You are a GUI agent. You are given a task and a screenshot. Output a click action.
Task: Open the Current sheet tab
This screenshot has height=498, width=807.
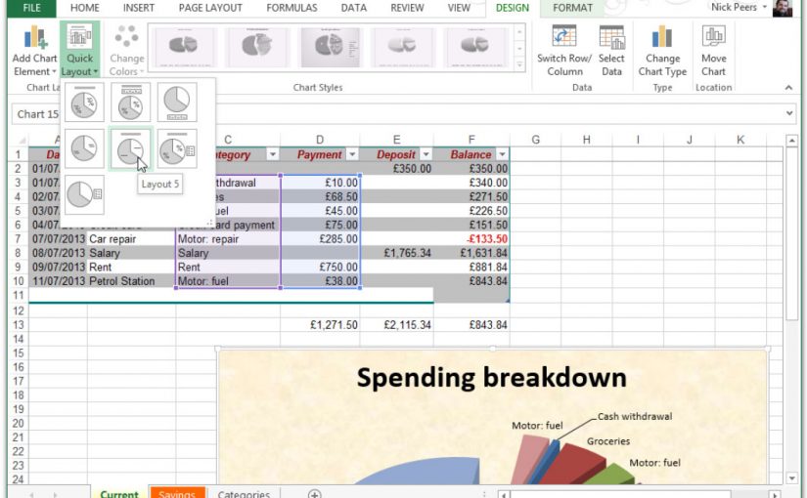pyautogui.click(x=119, y=493)
